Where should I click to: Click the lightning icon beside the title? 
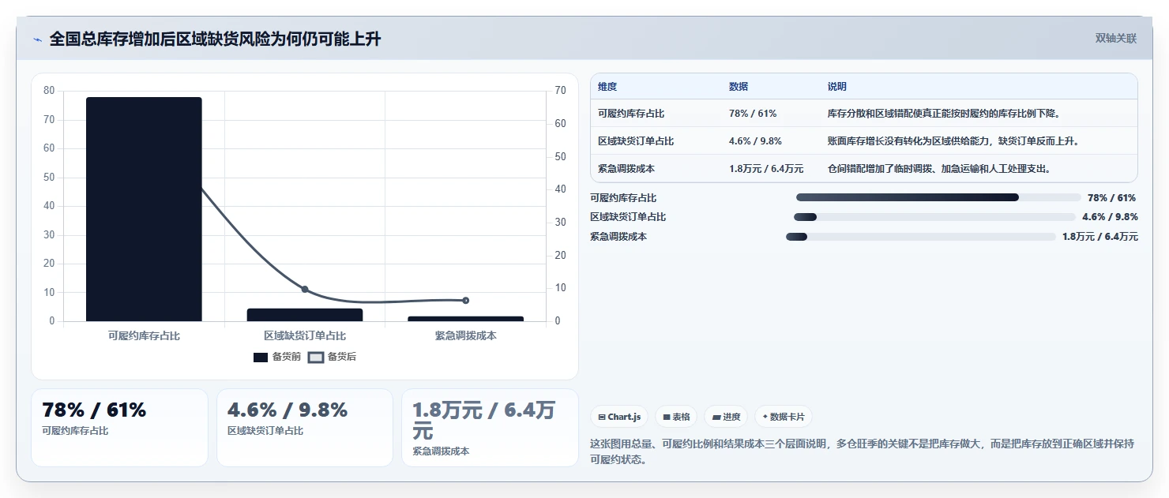pos(37,39)
